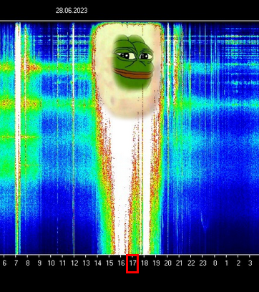
Task: Select hour 22 on time axis
Action: (x=191, y=263)
